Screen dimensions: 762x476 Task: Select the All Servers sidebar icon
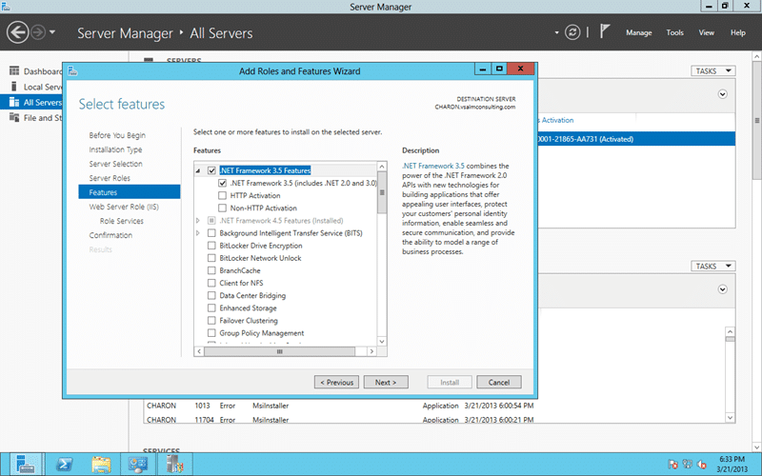coord(14,102)
